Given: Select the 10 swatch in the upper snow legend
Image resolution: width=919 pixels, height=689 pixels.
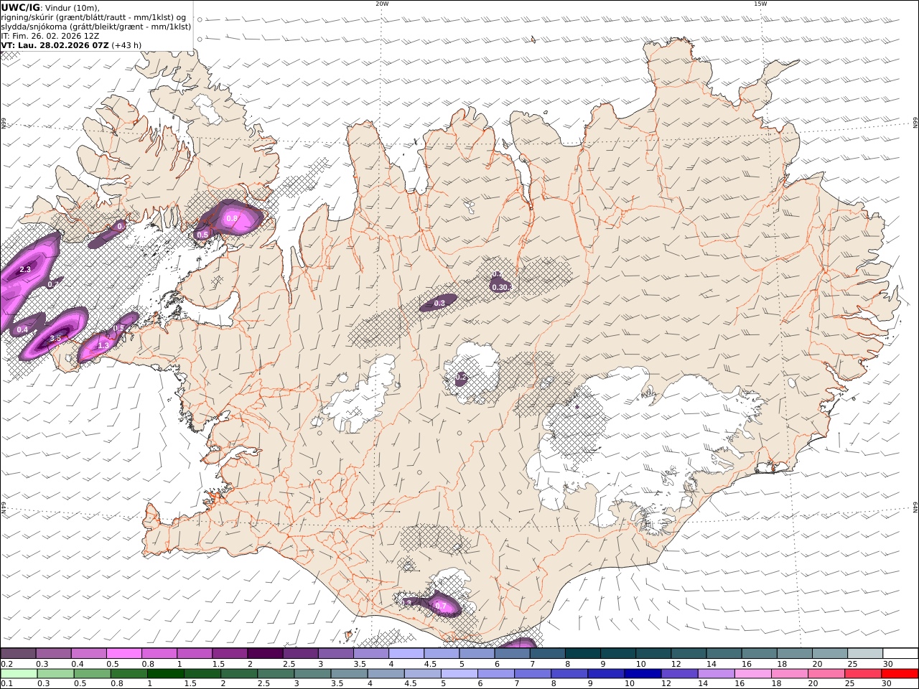Looking at the screenshot, I should click(x=654, y=653).
